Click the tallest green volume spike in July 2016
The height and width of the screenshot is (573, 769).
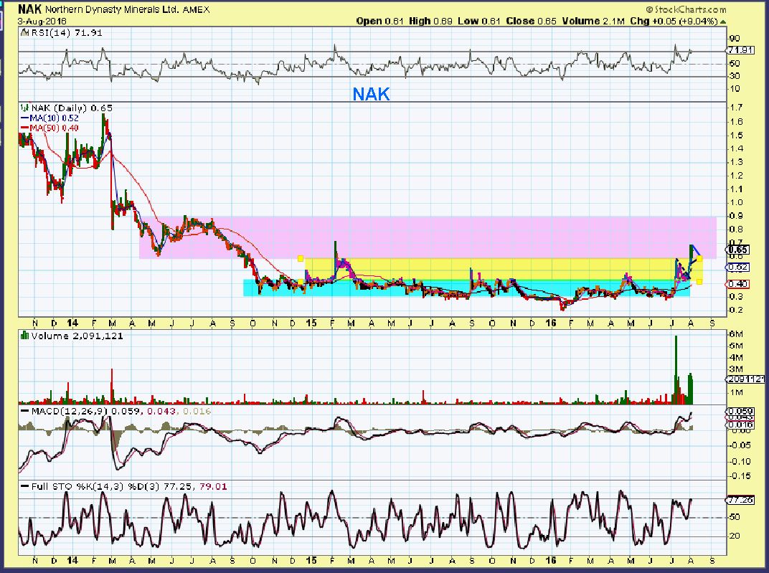676,369
